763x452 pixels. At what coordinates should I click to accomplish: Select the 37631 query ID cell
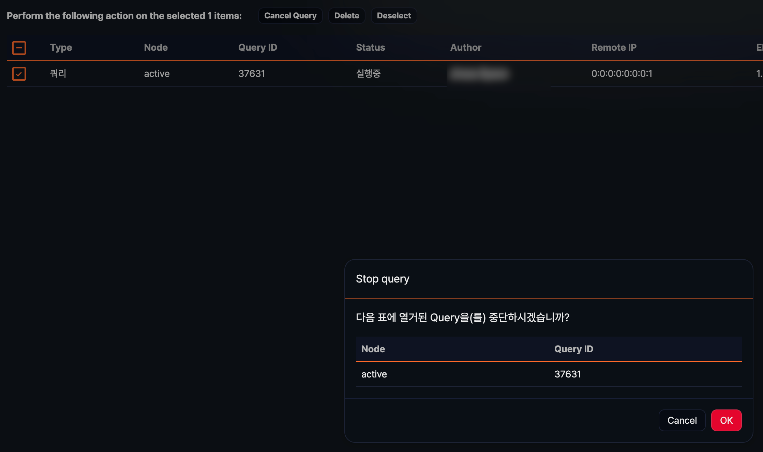(x=252, y=74)
